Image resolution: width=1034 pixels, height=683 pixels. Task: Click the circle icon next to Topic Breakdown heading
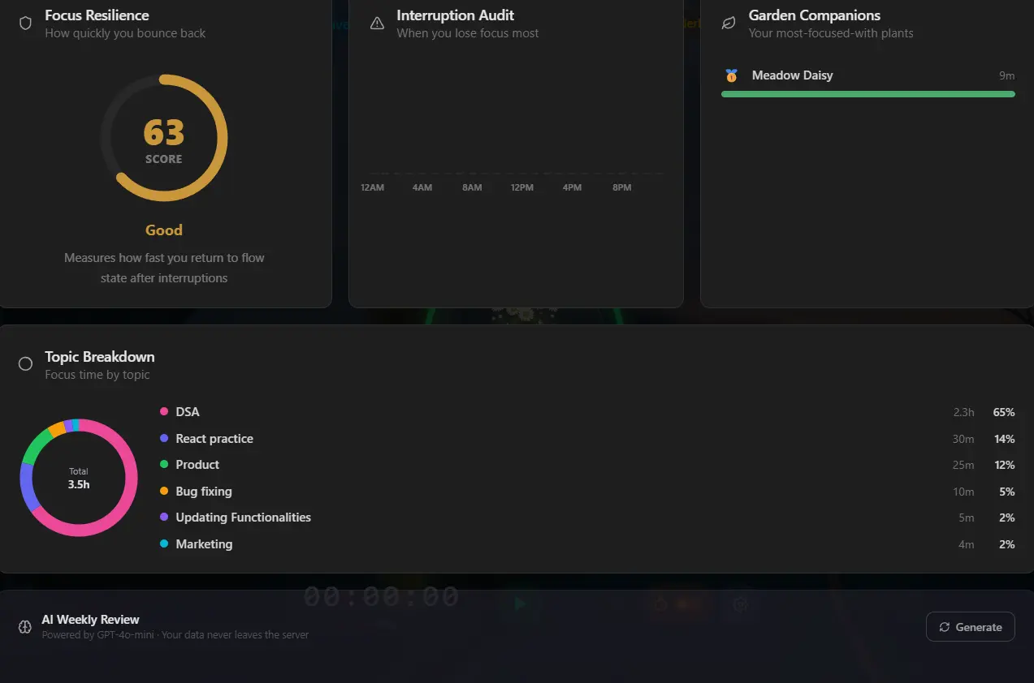click(24, 363)
